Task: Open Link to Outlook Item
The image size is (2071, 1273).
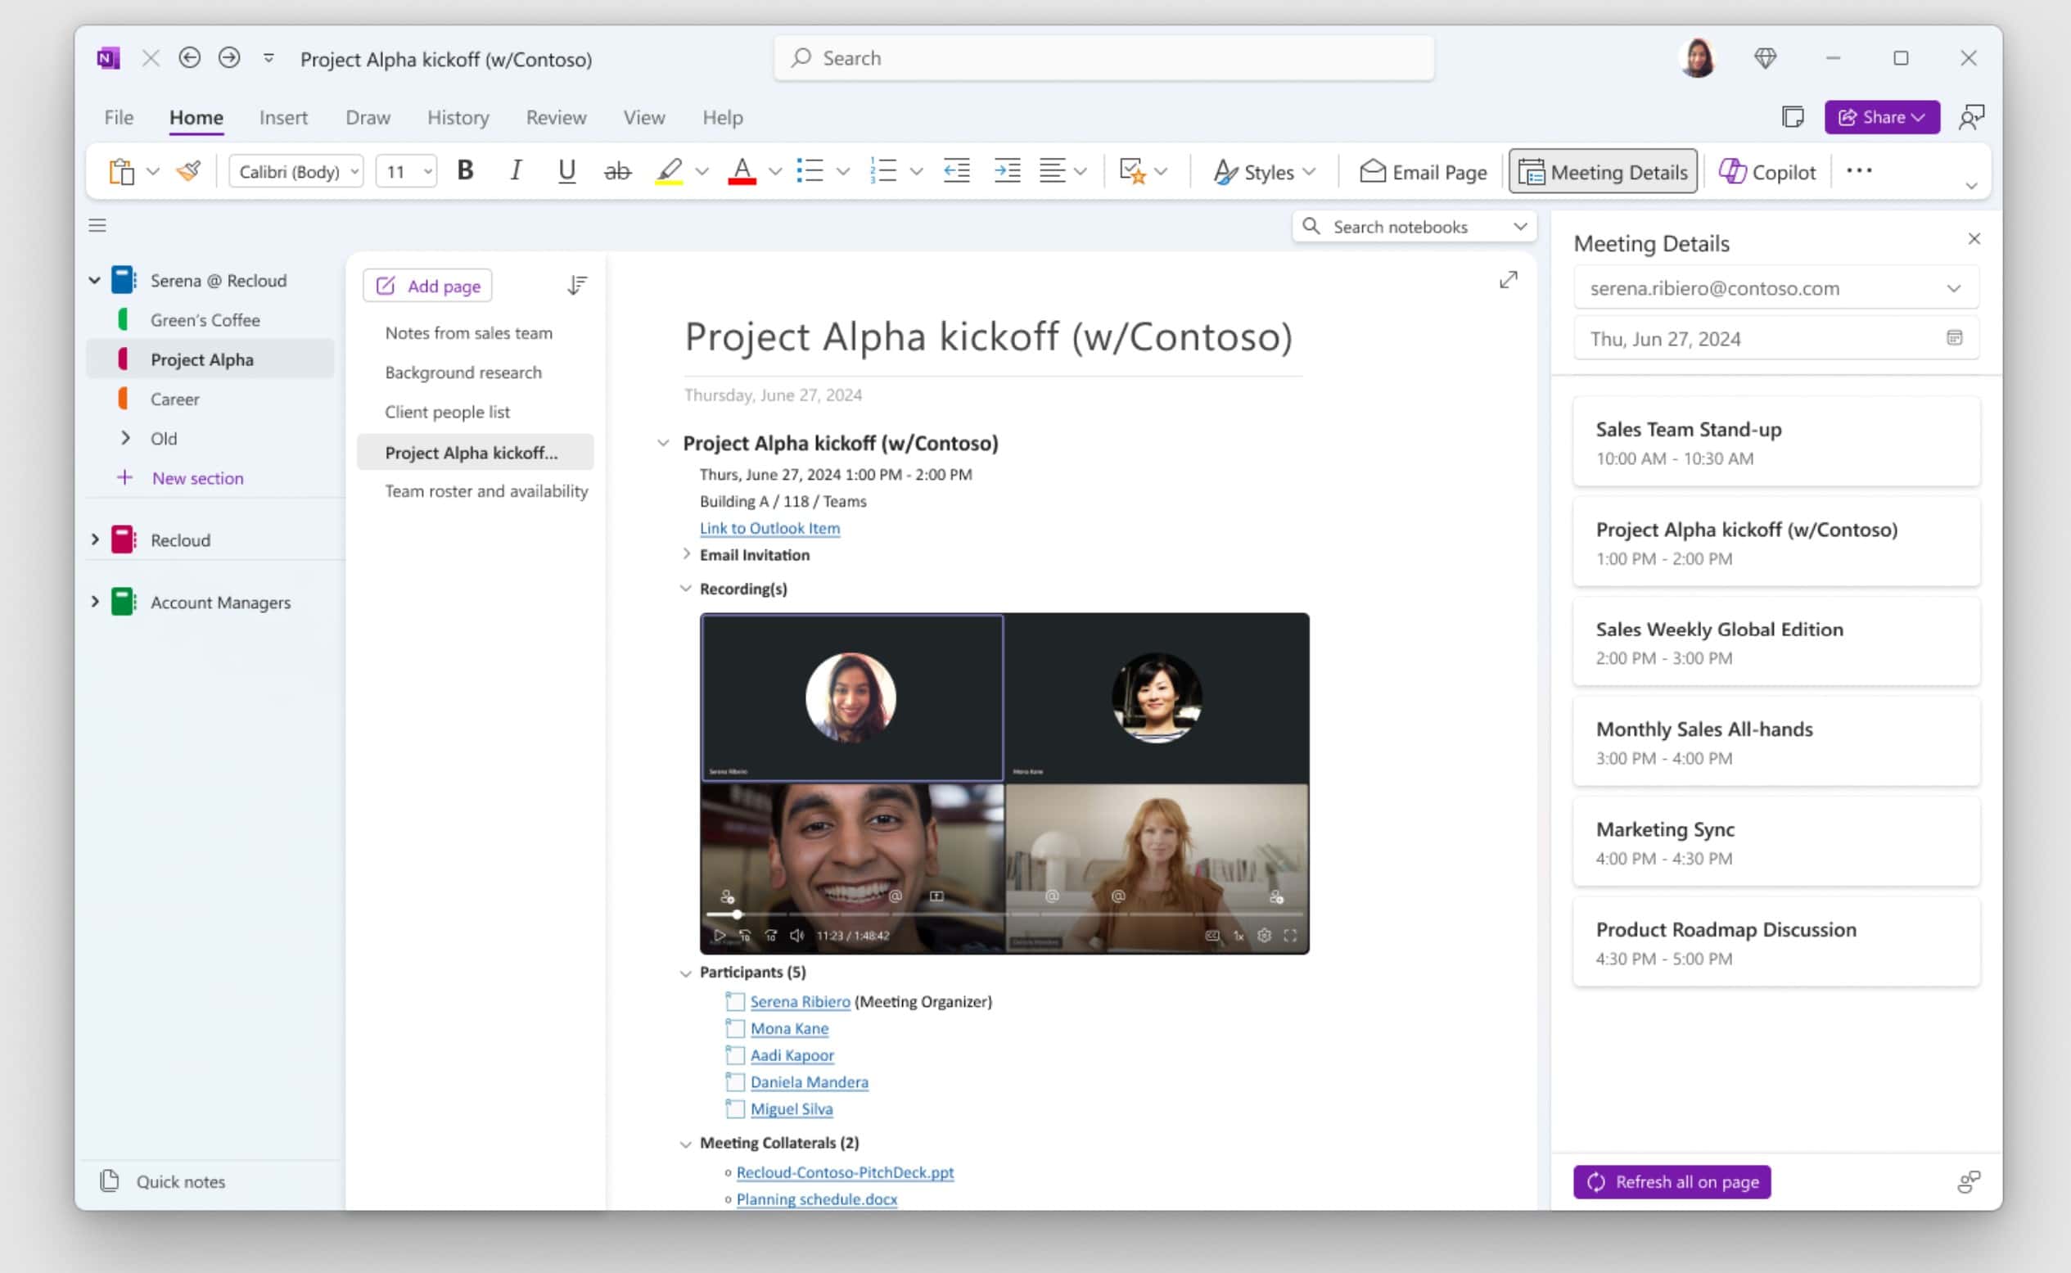Action: pyautogui.click(x=769, y=528)
